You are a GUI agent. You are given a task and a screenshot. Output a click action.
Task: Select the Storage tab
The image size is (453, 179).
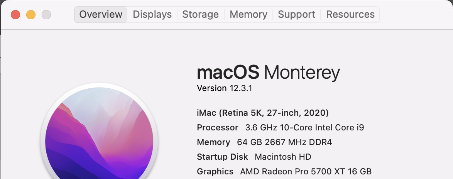200,15
